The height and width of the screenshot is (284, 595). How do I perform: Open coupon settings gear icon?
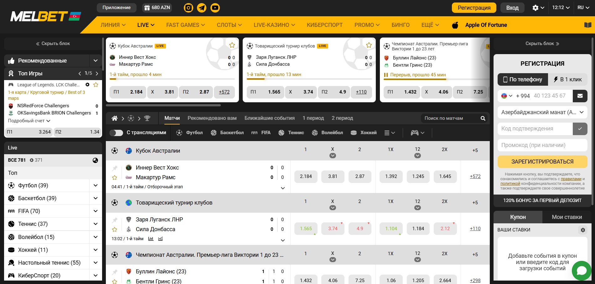[582, 230]
